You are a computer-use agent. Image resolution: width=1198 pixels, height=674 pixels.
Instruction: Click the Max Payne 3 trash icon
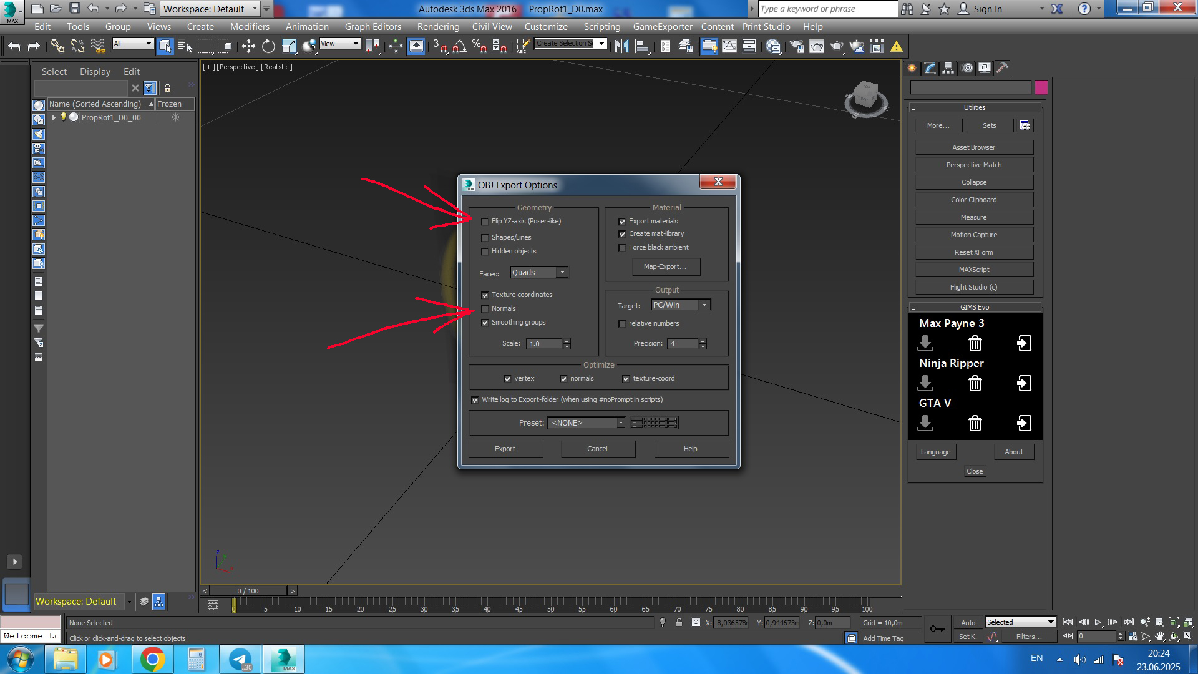pos(975,343)
